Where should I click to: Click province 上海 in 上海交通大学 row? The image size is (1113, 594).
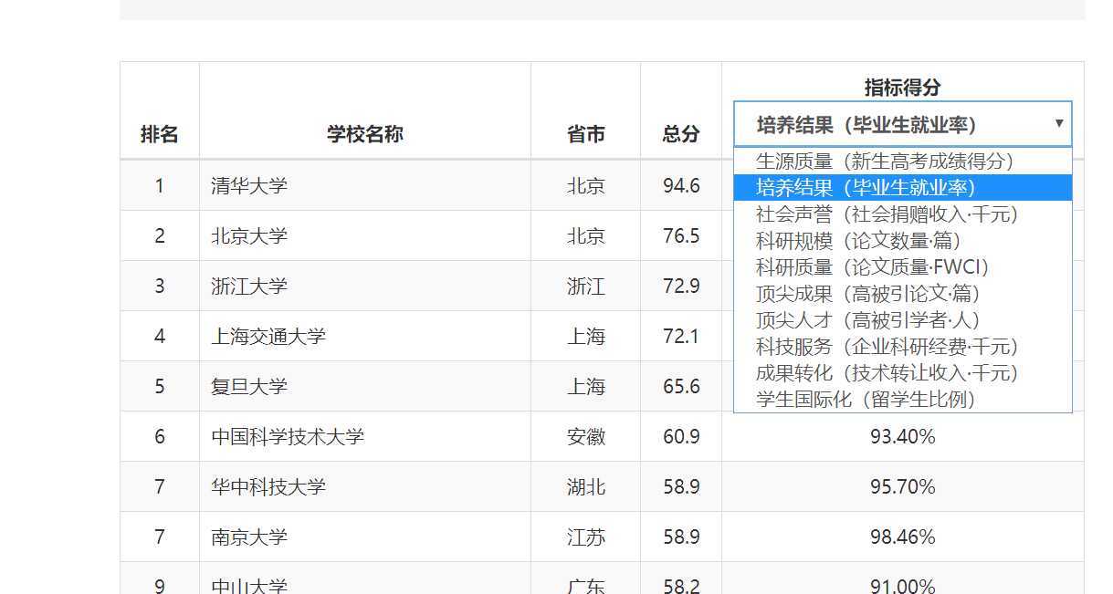coord(585,337)
